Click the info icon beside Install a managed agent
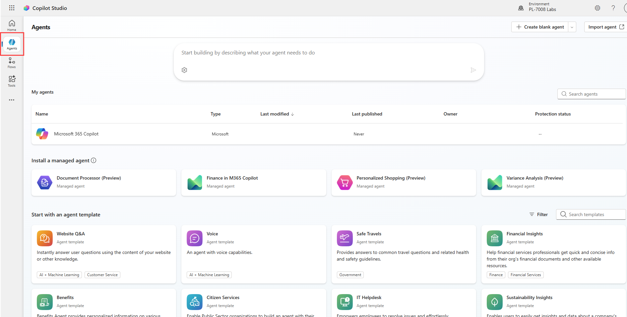The image size is (627, 317). 93,160
